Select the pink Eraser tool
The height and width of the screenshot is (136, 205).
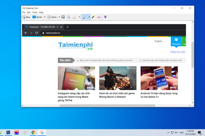[x=99, y=17]
